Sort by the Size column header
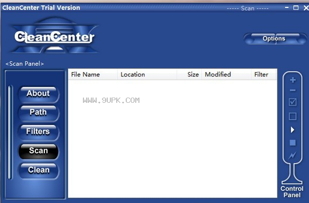The width and height of the screenshot is (309, 203). point(189,74)
